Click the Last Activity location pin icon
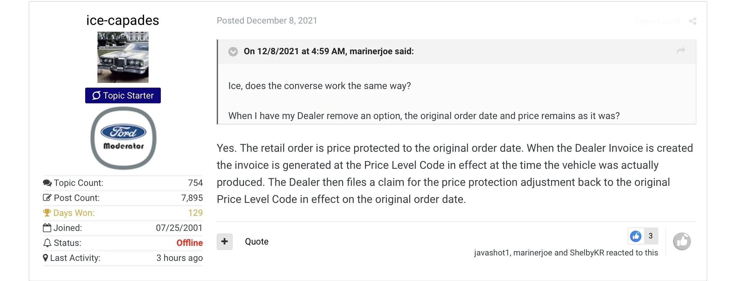The height and width of the screenshot is (281, 736). click(x=46, y=258)
